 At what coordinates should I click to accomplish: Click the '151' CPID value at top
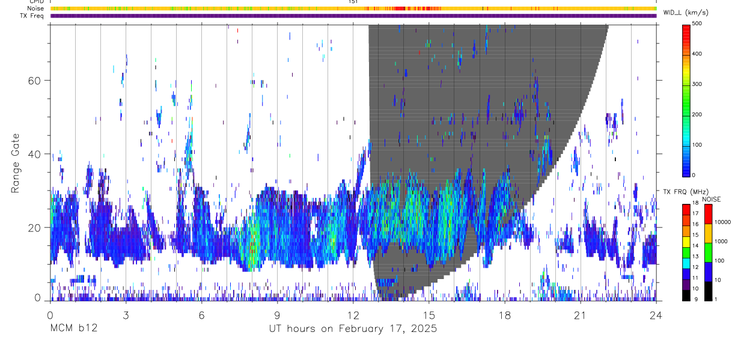click(353, 2)
